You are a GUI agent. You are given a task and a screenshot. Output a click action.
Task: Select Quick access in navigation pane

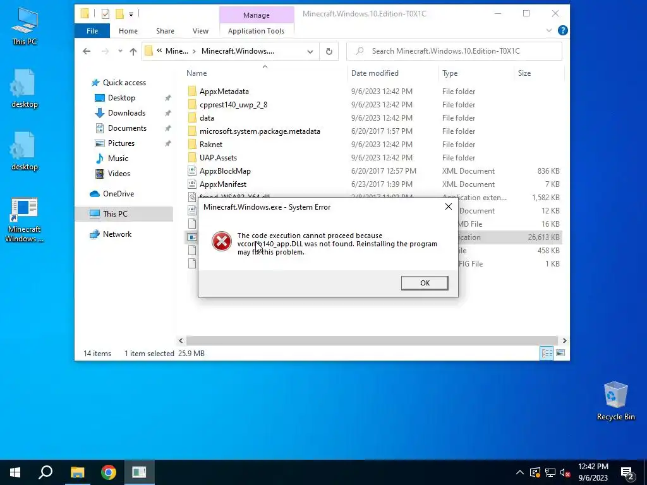pyautogui.click(x=124, y=83)
